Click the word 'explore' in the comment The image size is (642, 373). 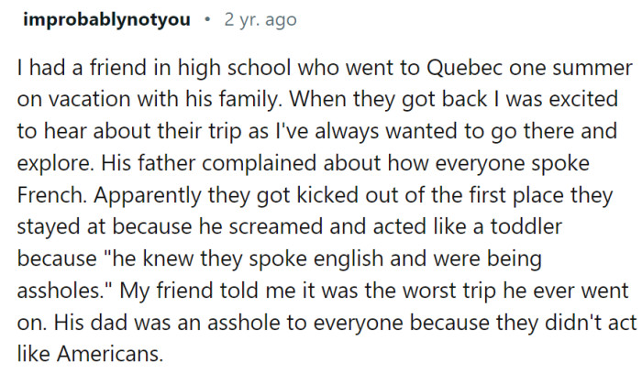[x=48, y=165]
